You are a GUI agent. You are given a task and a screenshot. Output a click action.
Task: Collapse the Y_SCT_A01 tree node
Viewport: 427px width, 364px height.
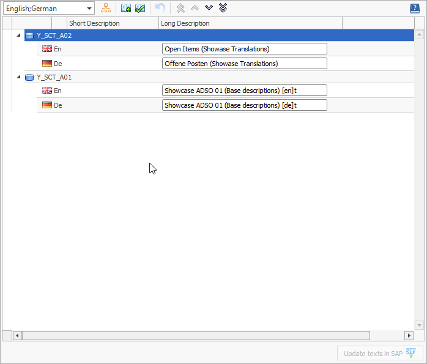click(18, 78)
